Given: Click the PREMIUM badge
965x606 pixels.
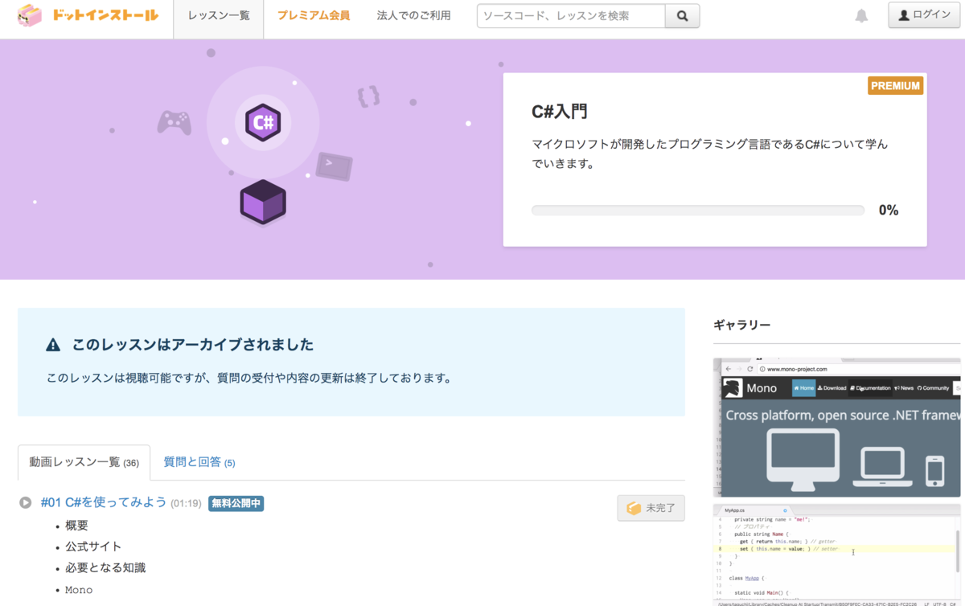Looking at the screenshot, I should click(896, 86).
